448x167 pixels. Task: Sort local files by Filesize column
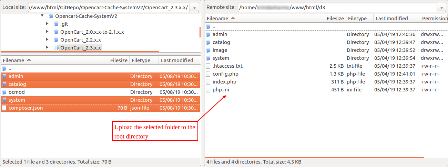tap(116, 60)
